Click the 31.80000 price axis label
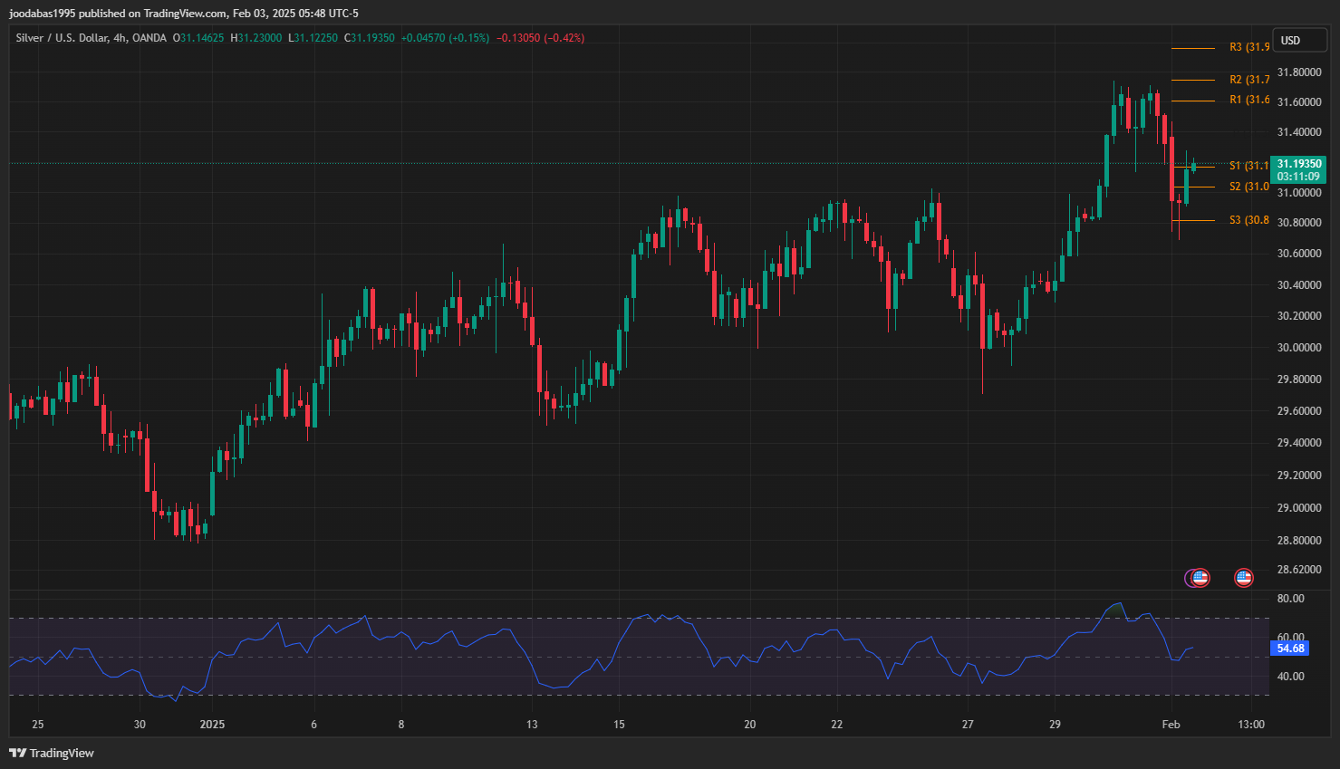The height and width of the screenshot is (769, 1340). pos(1298,72)
